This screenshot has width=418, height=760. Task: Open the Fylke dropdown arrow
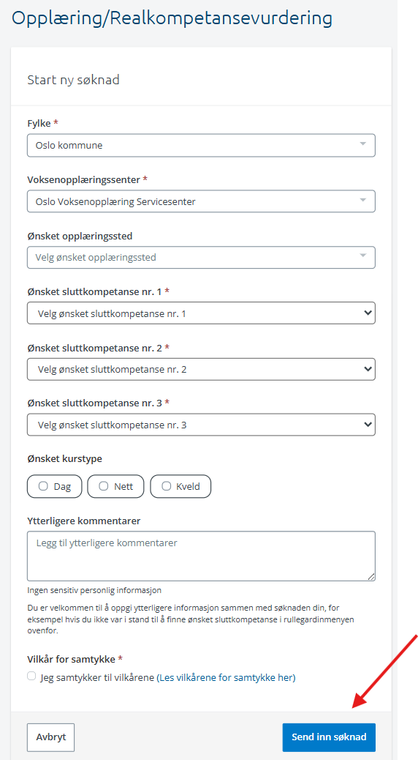pos(363,144)
